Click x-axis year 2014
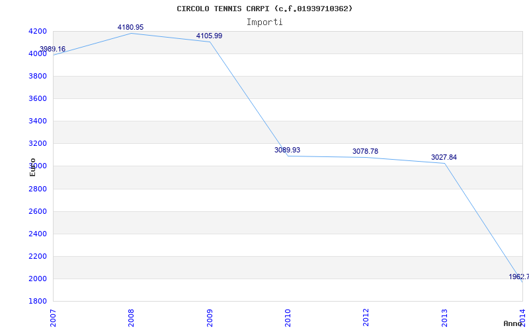The height and width of the screenshot is (330, 529). (x=522, y=318)
